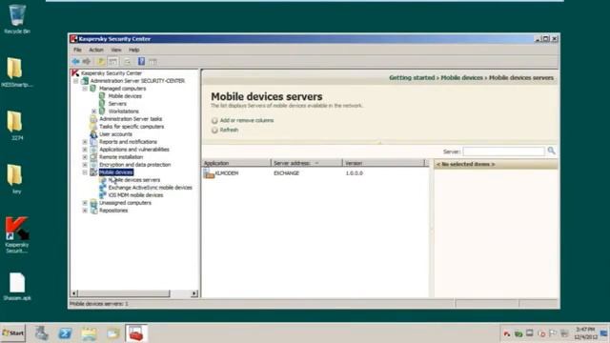The width and height of the screenshot is (610, 343).
Task: Select Workstations group in tree
Action: point(123,111)
